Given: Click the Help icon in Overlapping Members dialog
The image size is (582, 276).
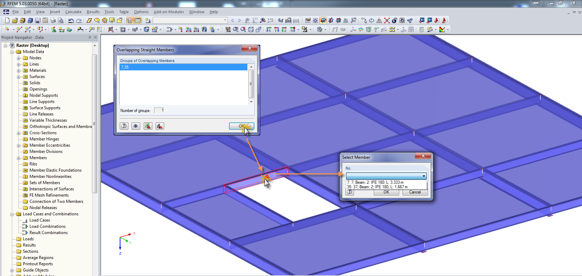Looking at the screenshot, I should click(124, 126).
